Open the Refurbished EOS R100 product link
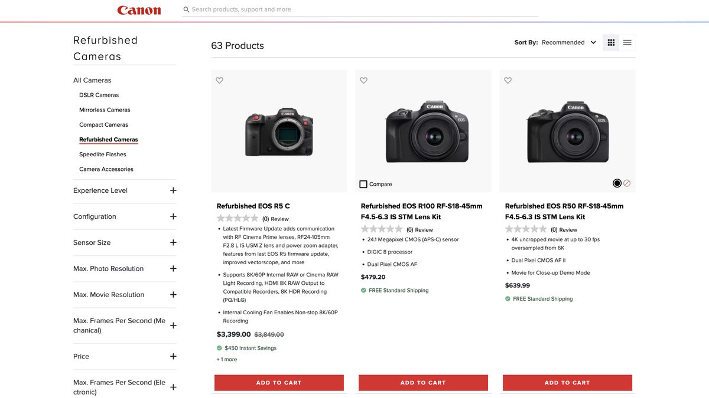Viewport: 709px width, 398px height. tap(421, 210)
